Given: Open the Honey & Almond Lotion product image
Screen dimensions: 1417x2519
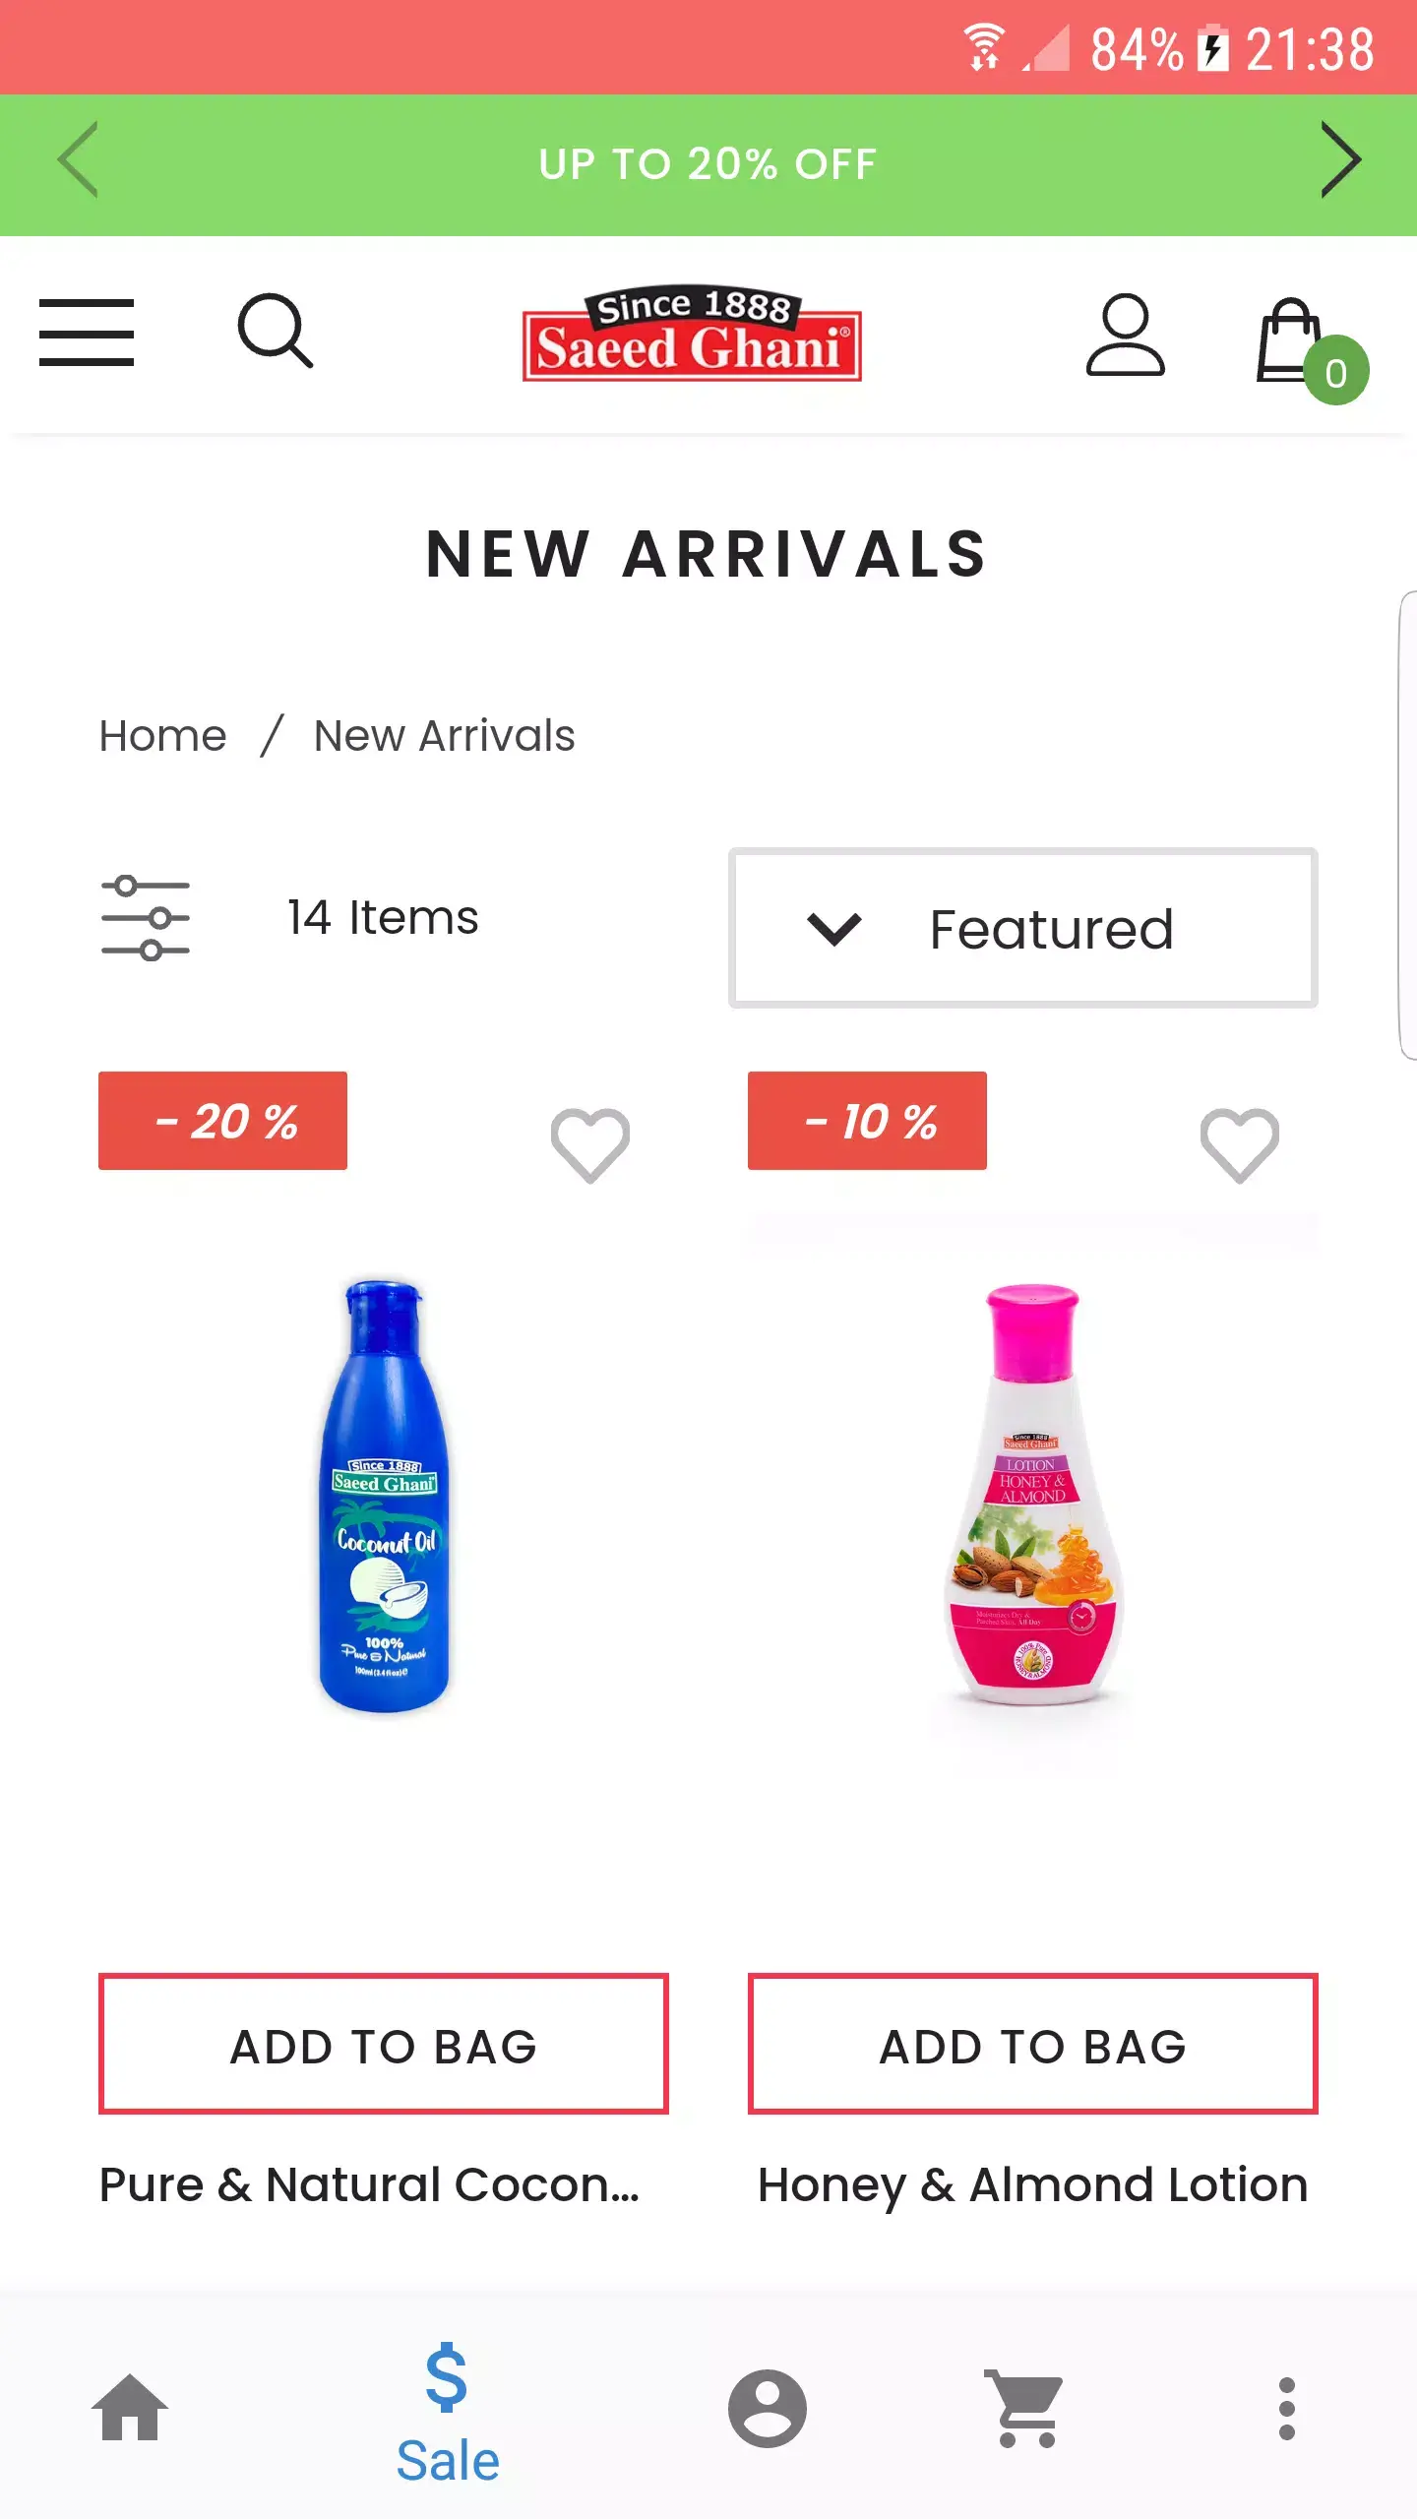Looking at the screenshot, I should point(1032,1496).
